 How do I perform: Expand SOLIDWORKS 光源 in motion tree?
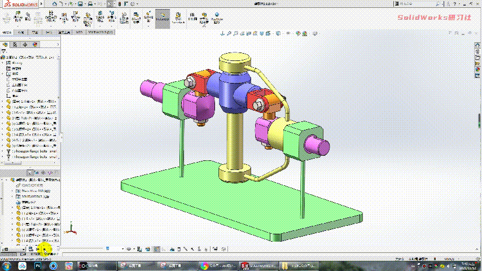(x=12, y=196)
